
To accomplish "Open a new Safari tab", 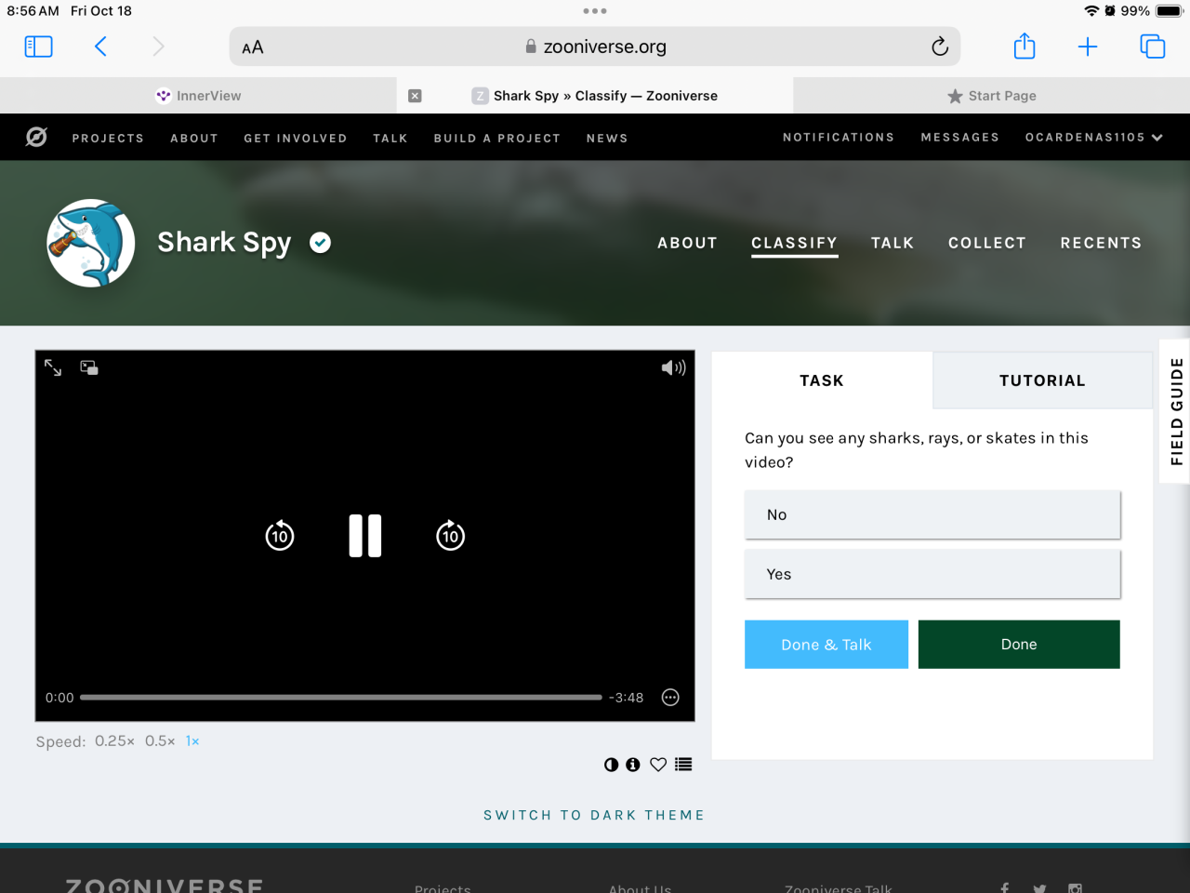I will tap(1088, 47).
